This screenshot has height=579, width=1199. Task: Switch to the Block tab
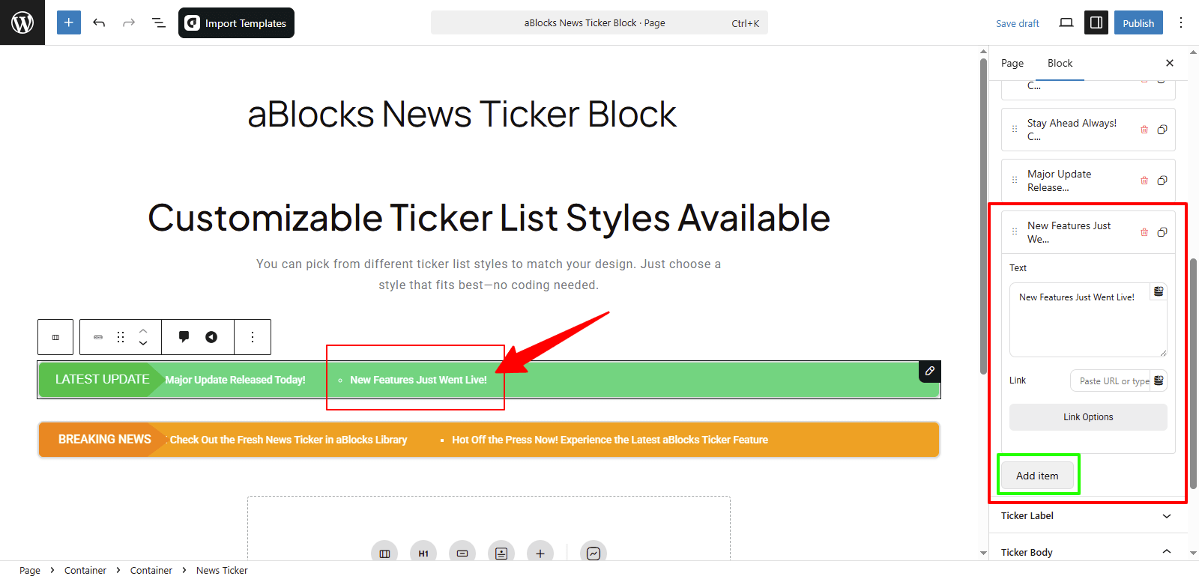pos(1060,63)
